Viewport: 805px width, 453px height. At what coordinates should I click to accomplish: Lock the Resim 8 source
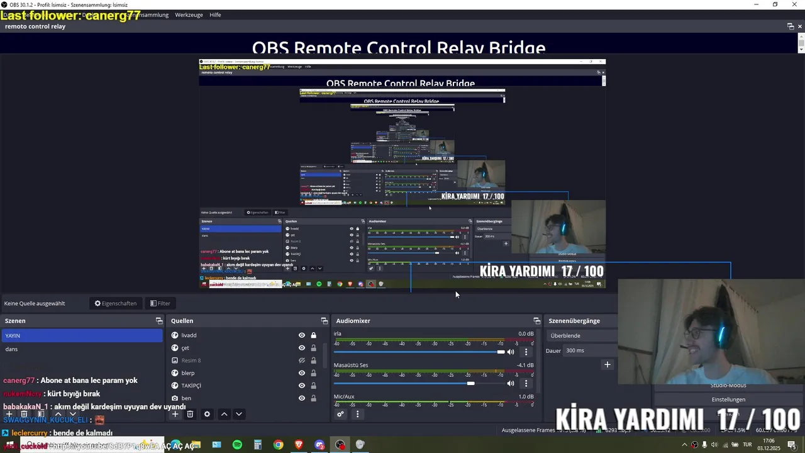click(x=313, y=361)
